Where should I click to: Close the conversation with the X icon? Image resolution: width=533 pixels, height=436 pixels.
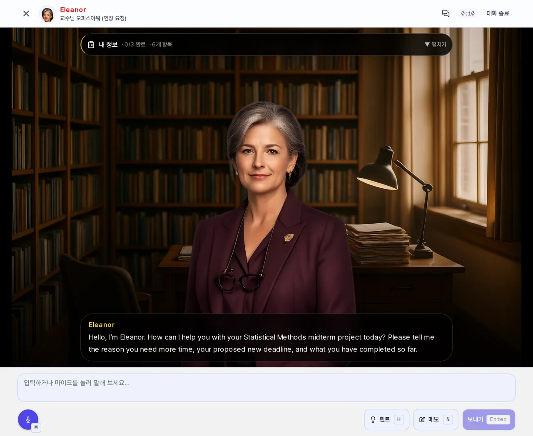tap(26, 14)
